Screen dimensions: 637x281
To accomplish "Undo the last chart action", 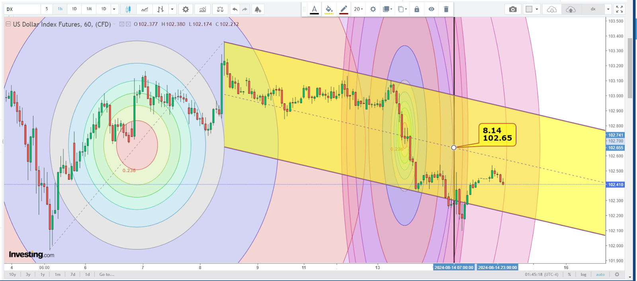I will tap(235, 9).
